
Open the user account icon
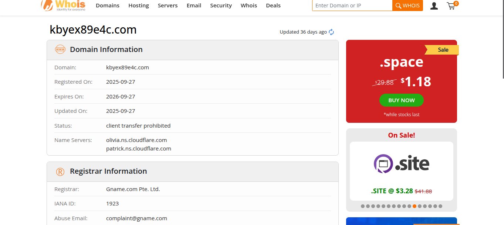(434, 6)
